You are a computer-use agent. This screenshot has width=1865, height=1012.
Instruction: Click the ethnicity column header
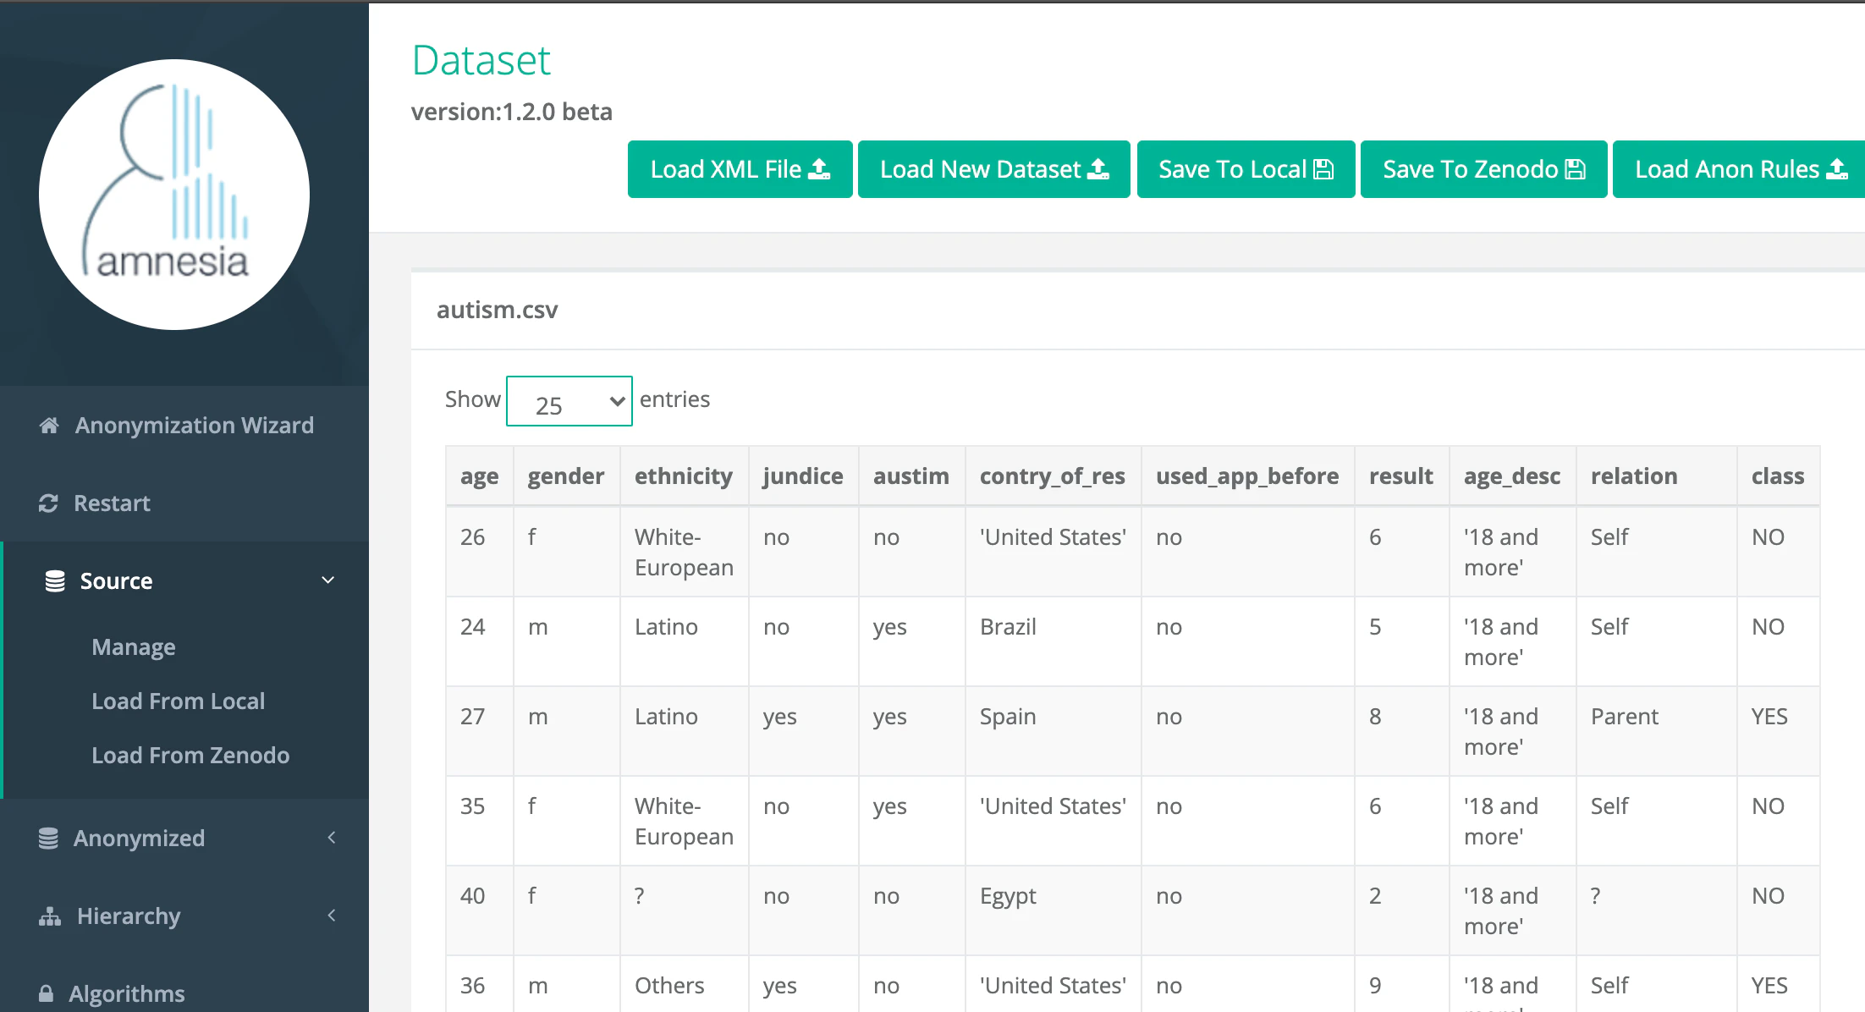684,476
